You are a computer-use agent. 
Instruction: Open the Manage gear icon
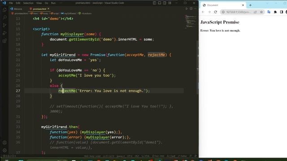pos(4,150)
